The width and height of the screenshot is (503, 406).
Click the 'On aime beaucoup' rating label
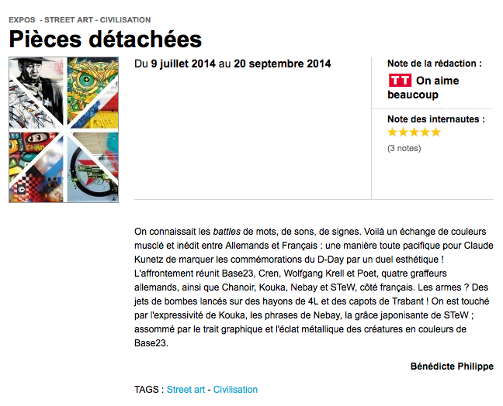[x=424, y=88]
